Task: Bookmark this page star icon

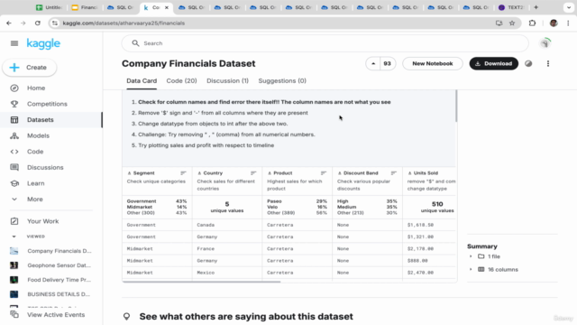Action: pos(512,23)
